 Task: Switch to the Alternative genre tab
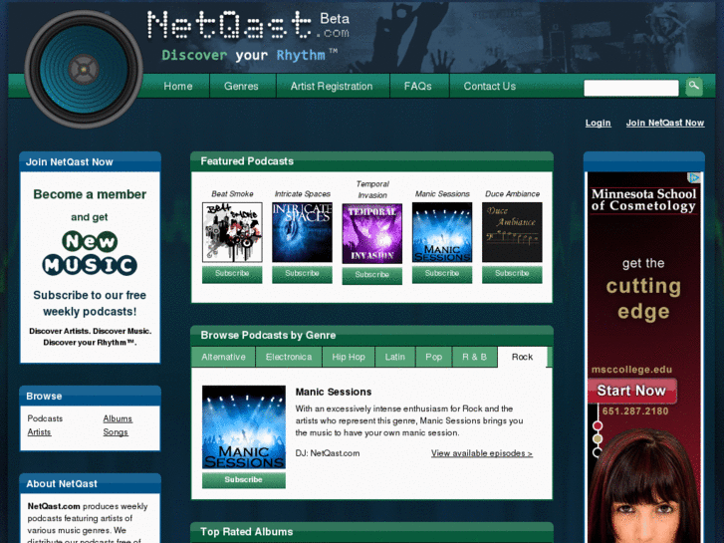coord(223,357)
